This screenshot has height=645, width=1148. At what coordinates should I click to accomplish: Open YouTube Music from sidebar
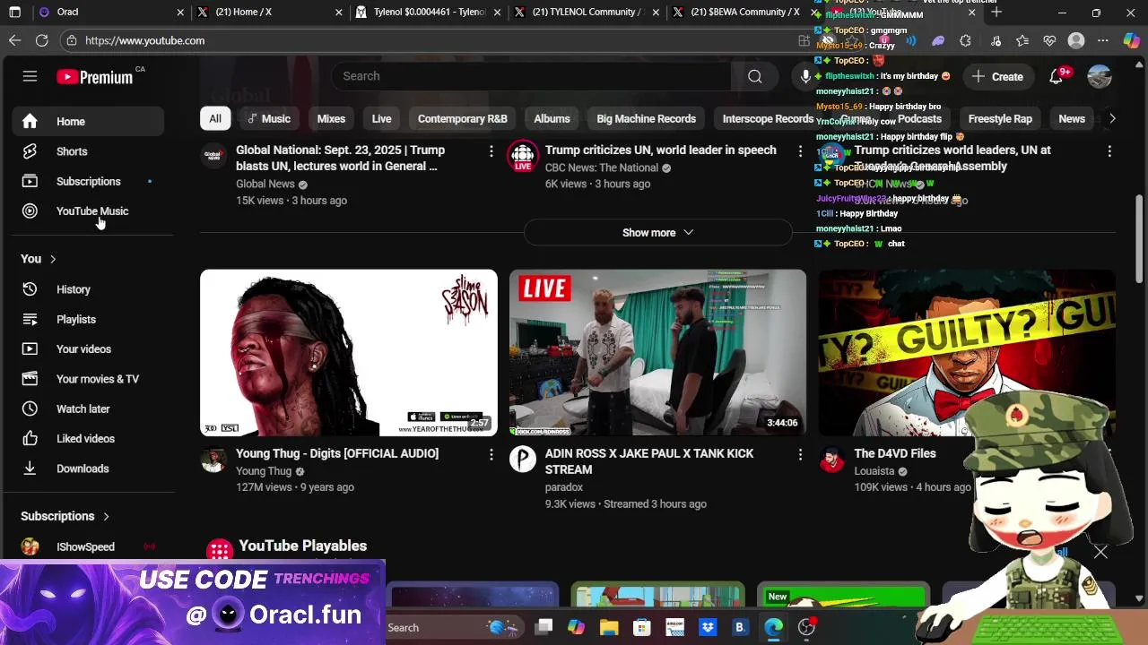tap(88, 211)
